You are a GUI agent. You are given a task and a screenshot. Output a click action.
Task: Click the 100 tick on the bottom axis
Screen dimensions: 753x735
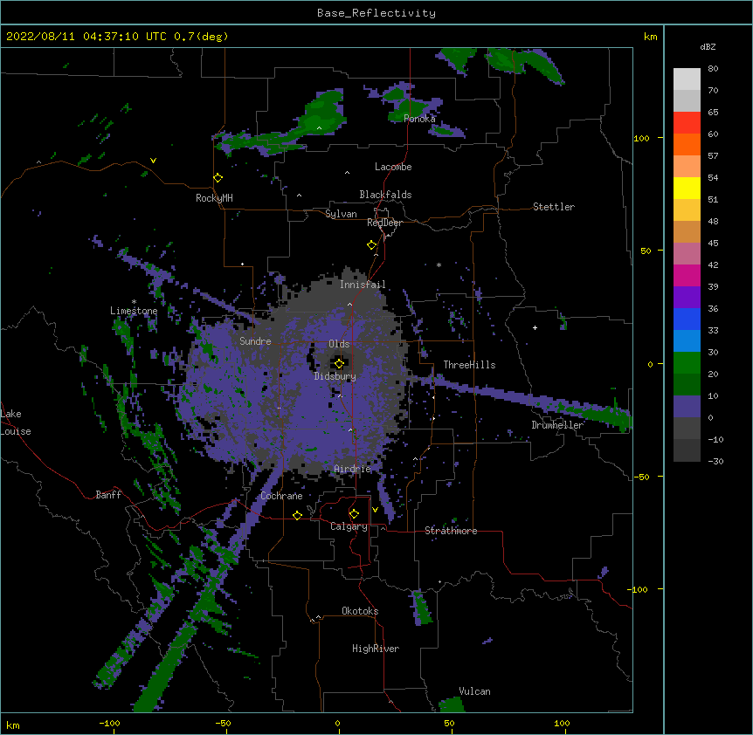coord(562,724)
